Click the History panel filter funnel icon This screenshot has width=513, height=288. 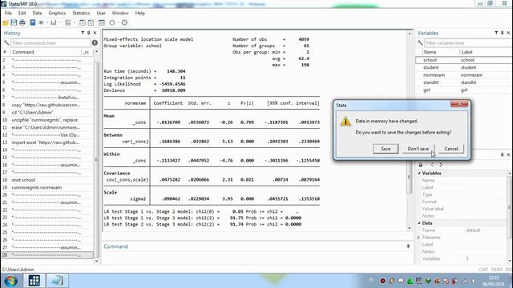[83, 33]
